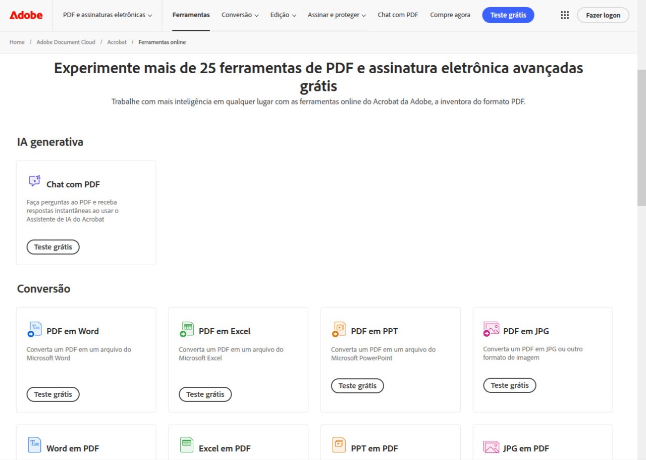Image resolution: width=646 pixels, height=460 pixels.
Task: Click the page vertical scrollbar
Action: (x=641, y=137)
